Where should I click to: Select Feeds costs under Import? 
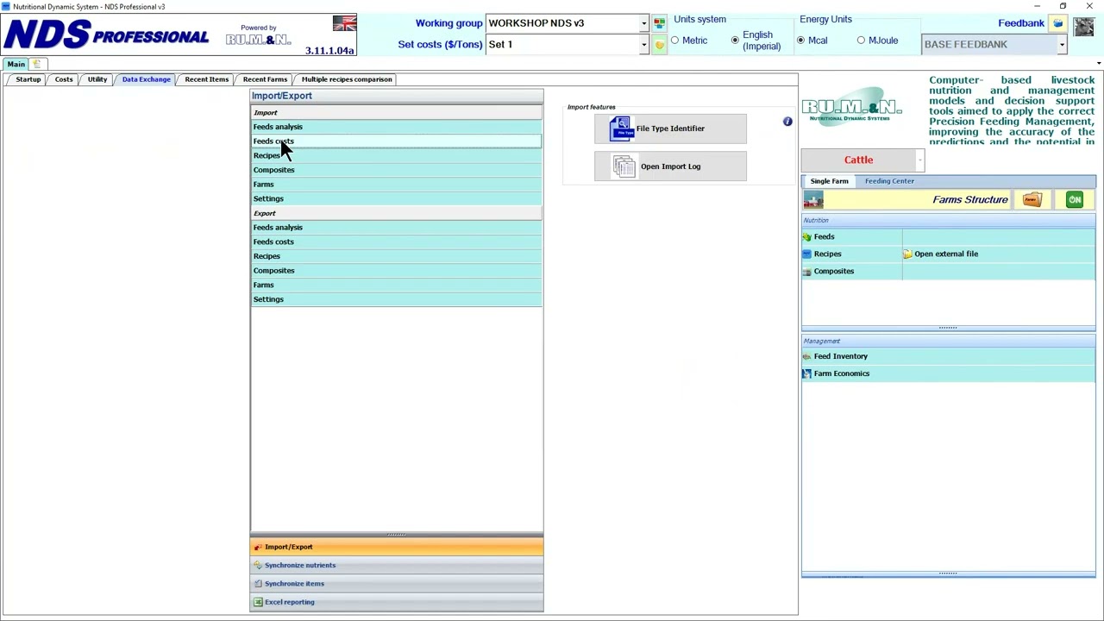tap(397, 141)
